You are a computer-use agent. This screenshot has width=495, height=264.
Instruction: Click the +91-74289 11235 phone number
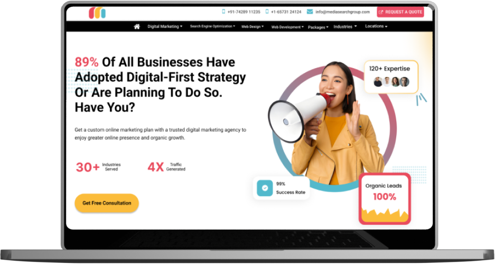point(244,12)
